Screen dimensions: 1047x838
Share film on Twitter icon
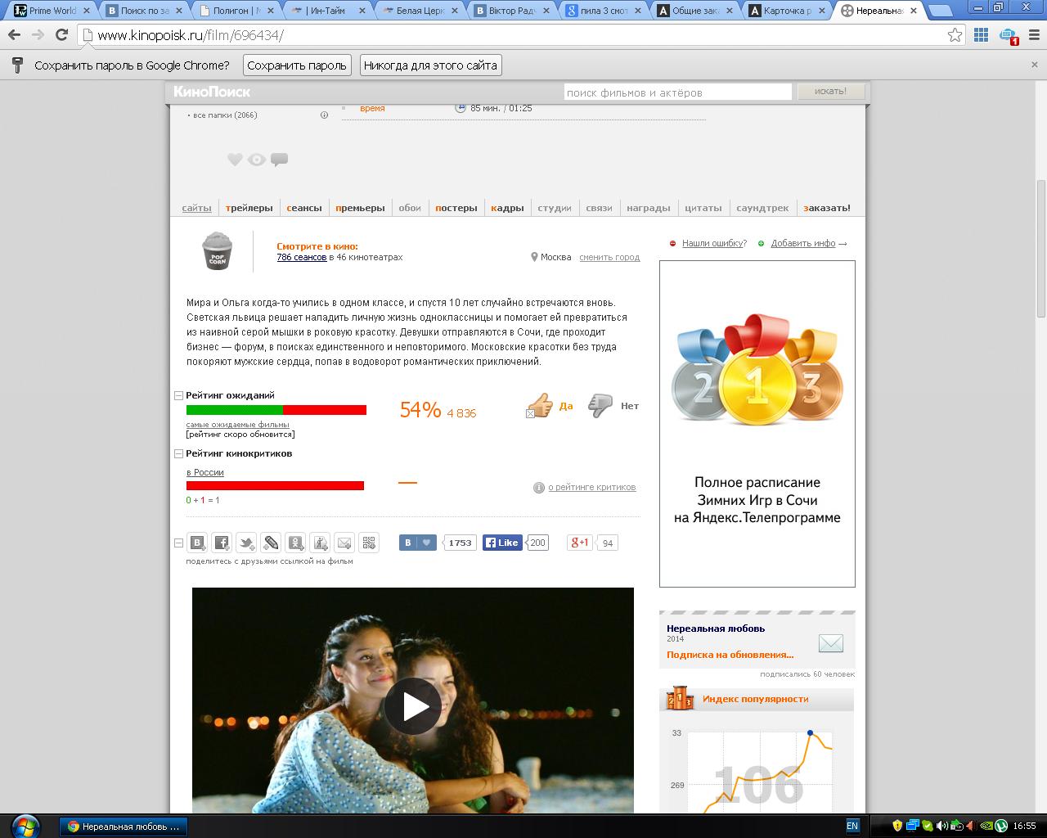(246, 543)
